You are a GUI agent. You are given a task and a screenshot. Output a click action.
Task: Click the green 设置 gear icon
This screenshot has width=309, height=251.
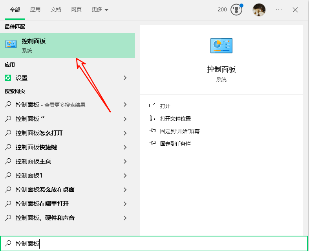pyautogui.click(x=8, y=78)
